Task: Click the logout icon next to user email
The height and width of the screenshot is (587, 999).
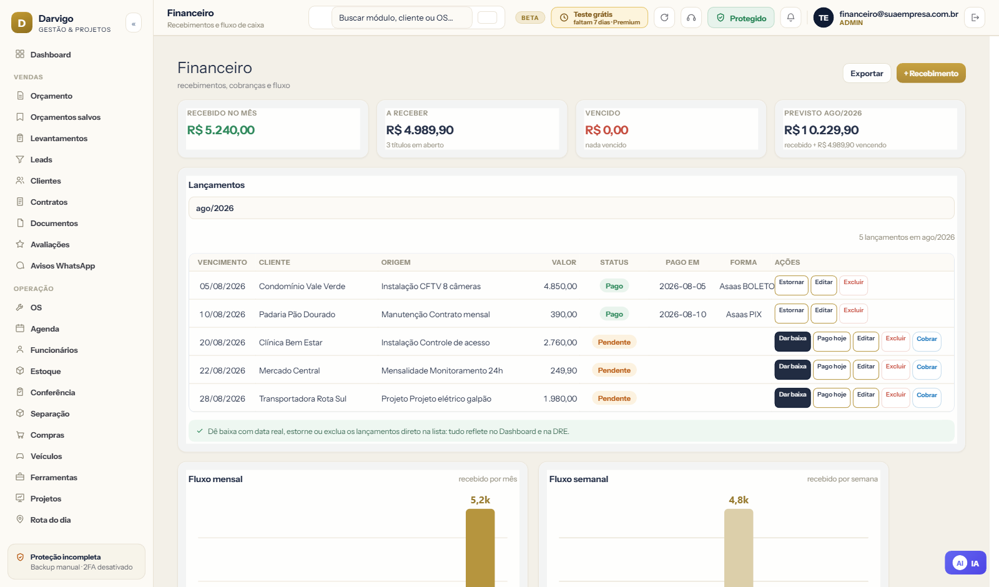Action: (975, 17)
